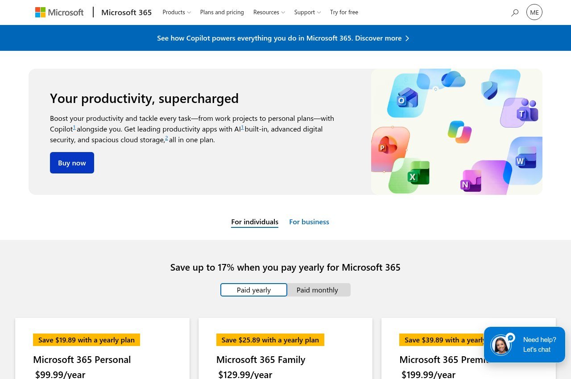
Task: Click the Save $19.89 yearly plan badge
Action: [87, 340]
